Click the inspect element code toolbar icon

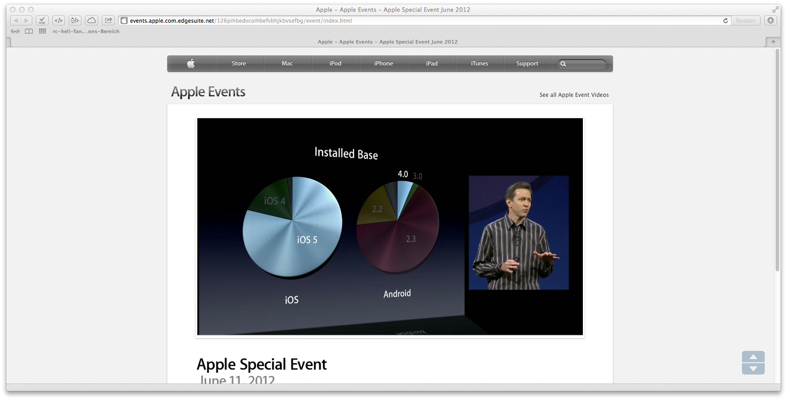click(x=75, y=20)
